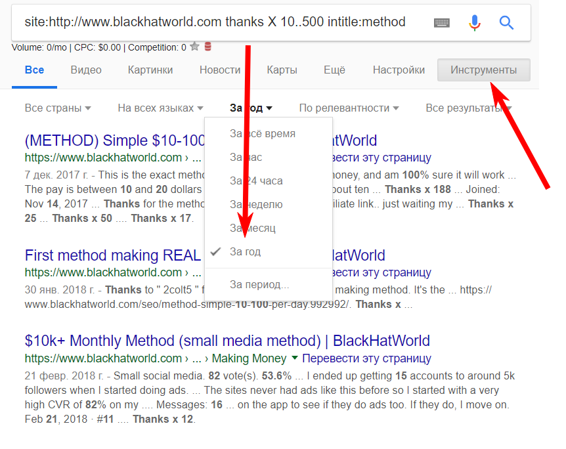Expand the Все результаты dropdown
This screenshot has width=566, height=449.
[469, 108]
